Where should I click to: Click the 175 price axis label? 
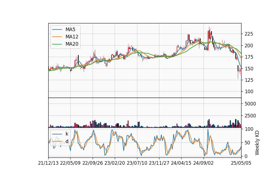coord(249,57)
